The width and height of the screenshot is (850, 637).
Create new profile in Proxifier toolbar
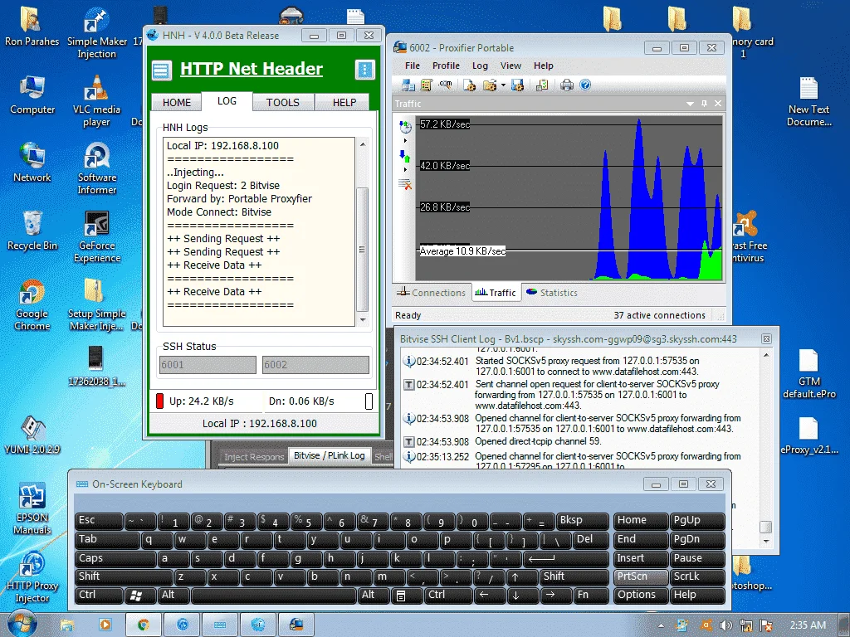pos(469,85)
